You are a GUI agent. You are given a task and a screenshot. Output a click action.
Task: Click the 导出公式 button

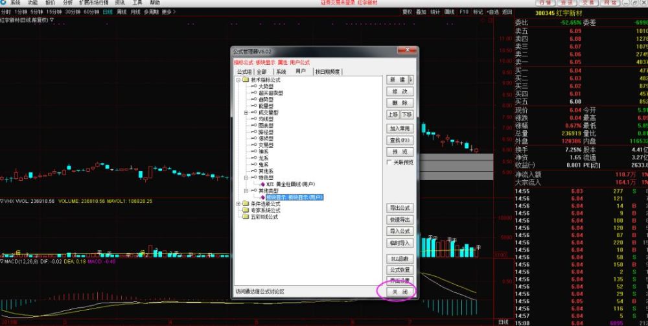pos(400,208)
